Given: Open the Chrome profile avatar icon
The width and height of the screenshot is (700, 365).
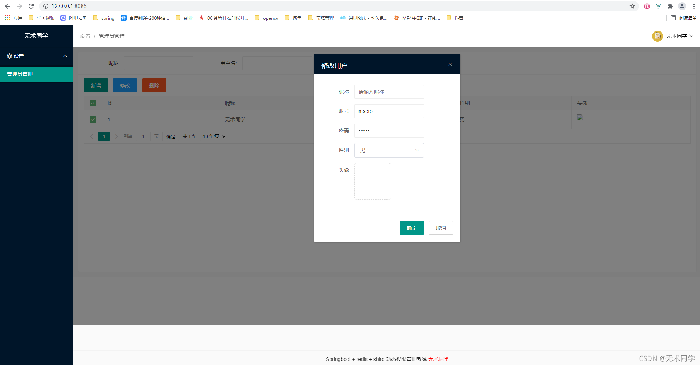Looking at the screenshot, I should 682,6.
